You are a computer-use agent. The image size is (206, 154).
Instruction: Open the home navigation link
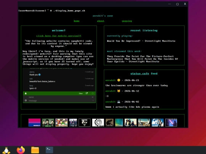[x=77, y=21]
